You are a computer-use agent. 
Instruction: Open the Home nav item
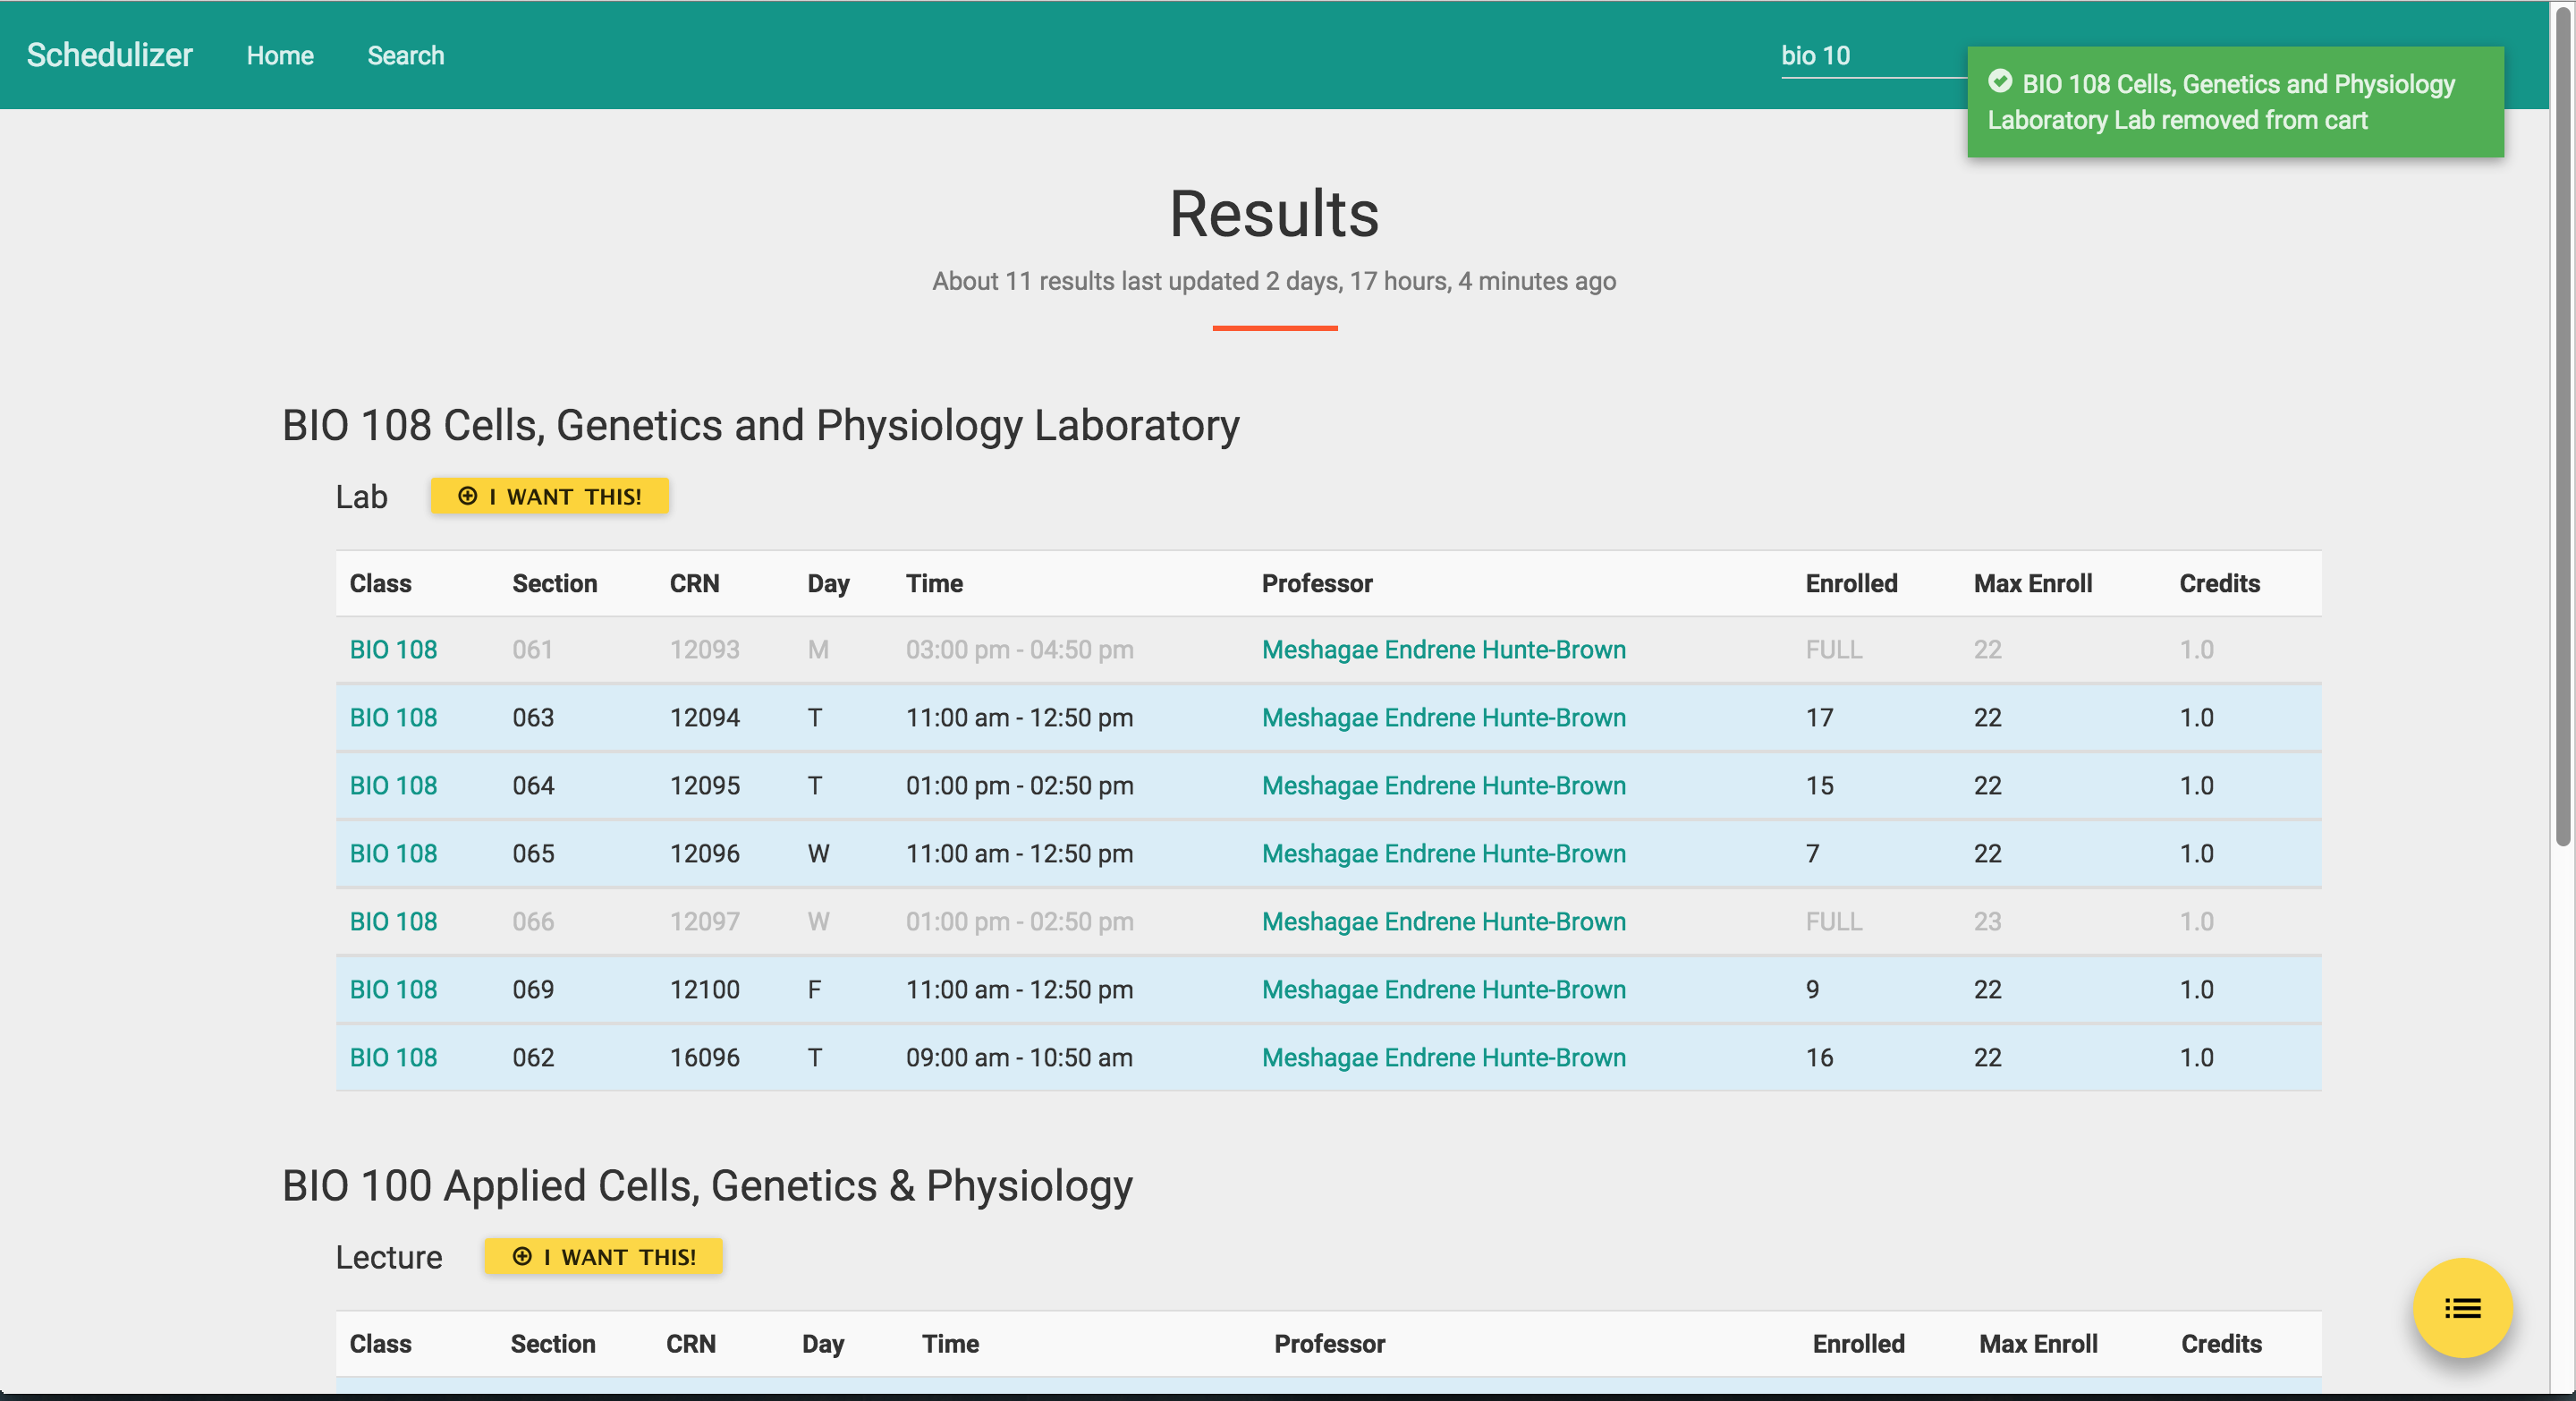point(280,55)
